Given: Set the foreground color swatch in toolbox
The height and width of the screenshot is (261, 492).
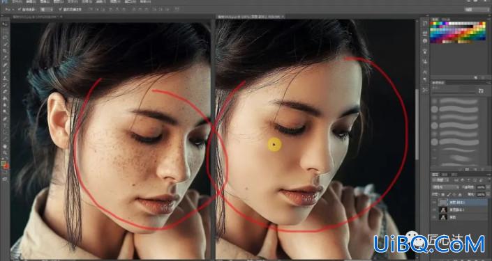Looking at the screenshot, I should coord(3,163).
